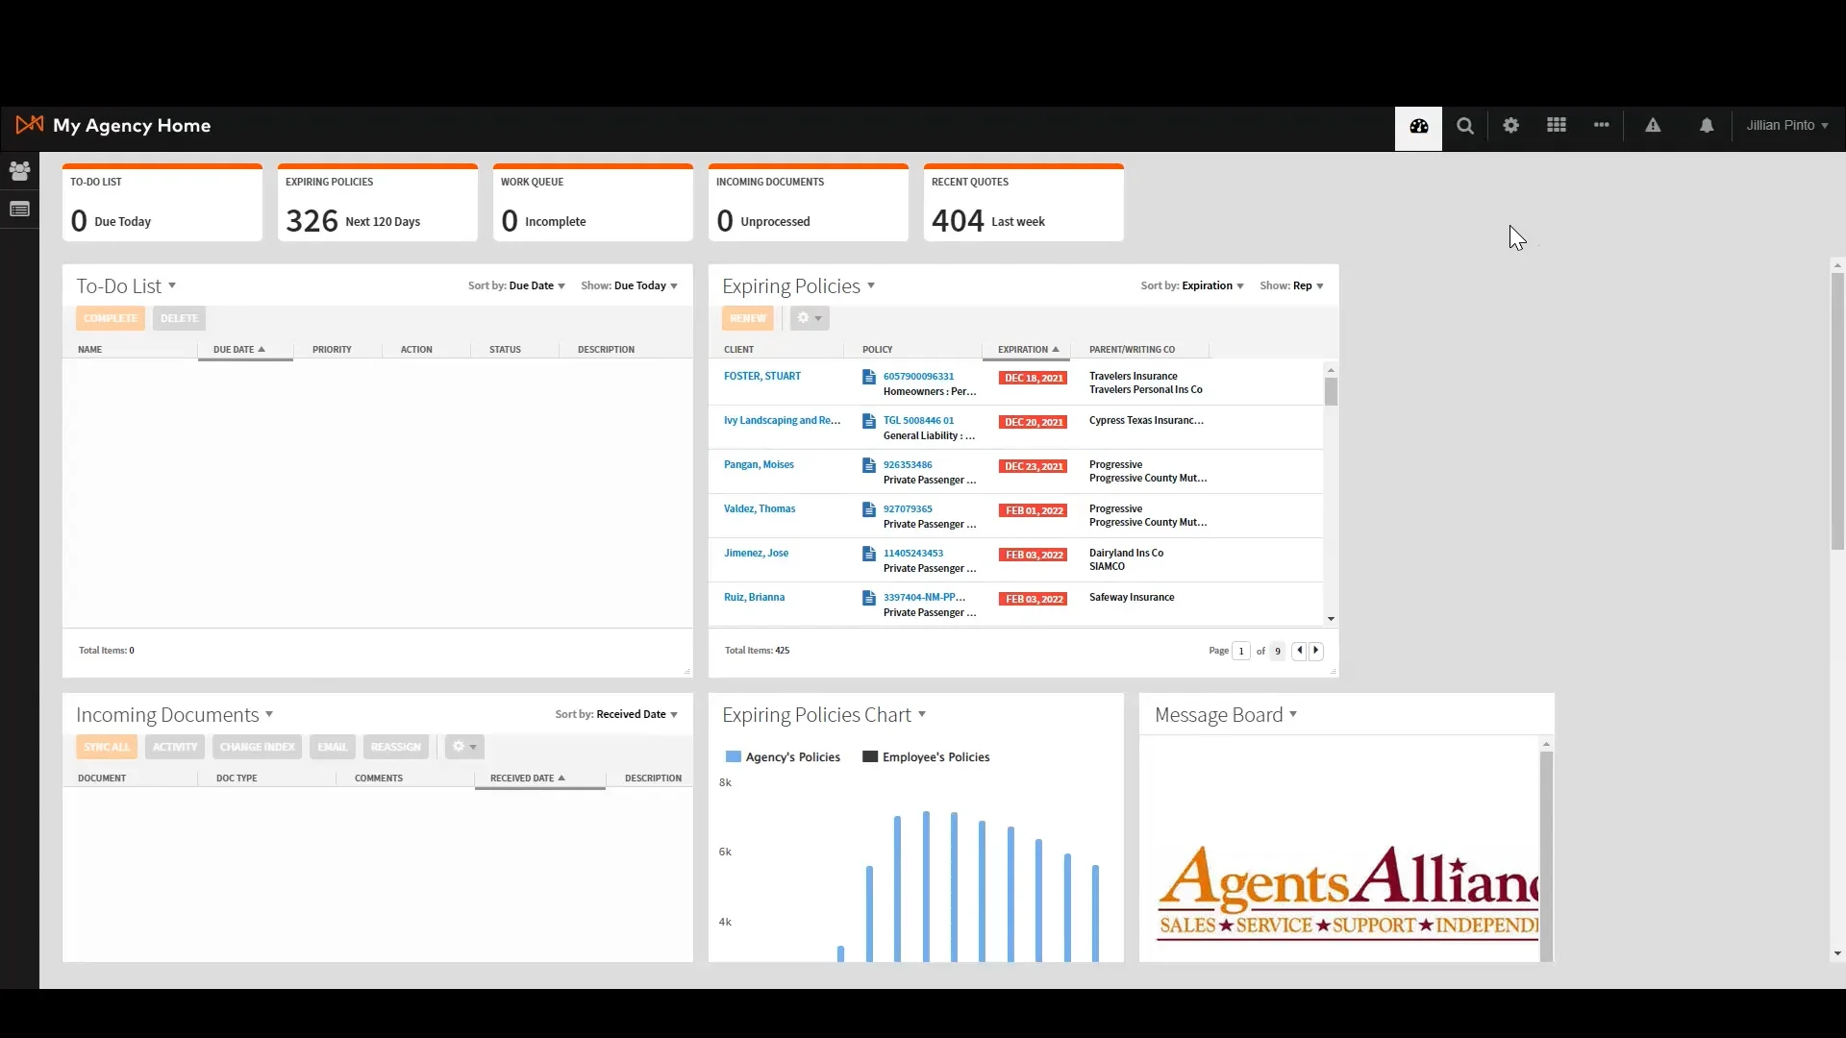Click the Renew button
This screenshot has width=1846, height=1038.
747,318
